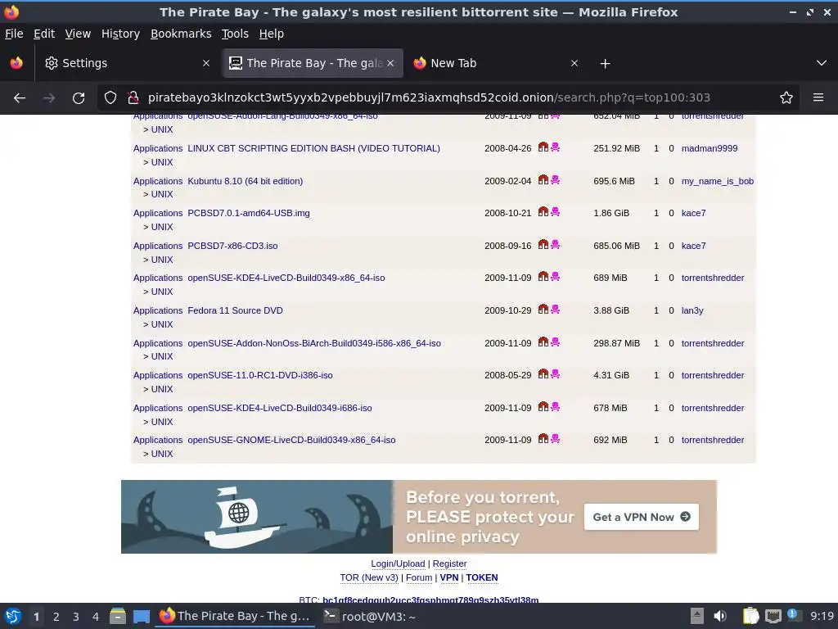Open the PCBSD7.0.1-amd64-USB.img torrent link
Viewport: 838px width, 629px height.
249,213
